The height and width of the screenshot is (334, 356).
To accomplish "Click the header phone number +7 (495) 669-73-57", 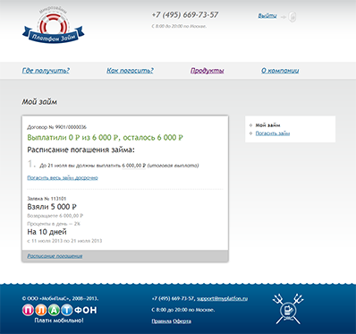I will [185, 15].
